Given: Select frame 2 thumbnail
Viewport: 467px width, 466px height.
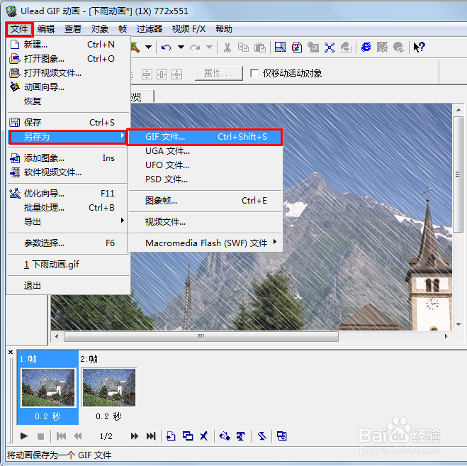Looking at the screenshot, I should pyautogui.click(x=109, y=387).
